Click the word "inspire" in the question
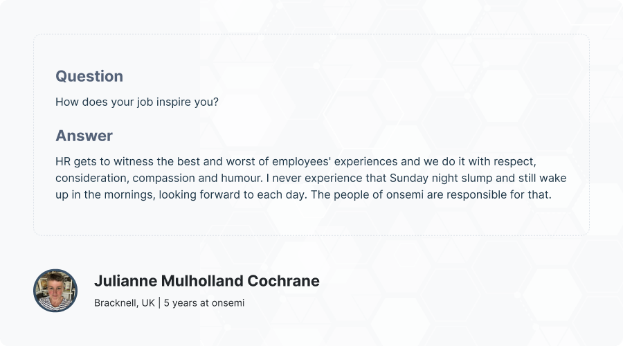 176,102
